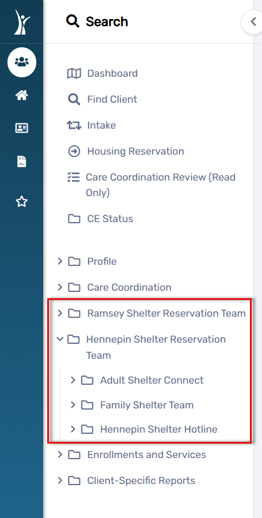Collapse the Hennepin Shelter Reservation Team folder

click(60, 339)
